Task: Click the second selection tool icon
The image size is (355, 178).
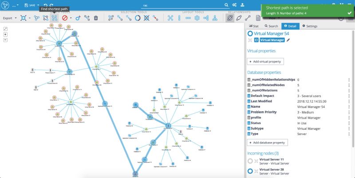Action: pos(120,18)
